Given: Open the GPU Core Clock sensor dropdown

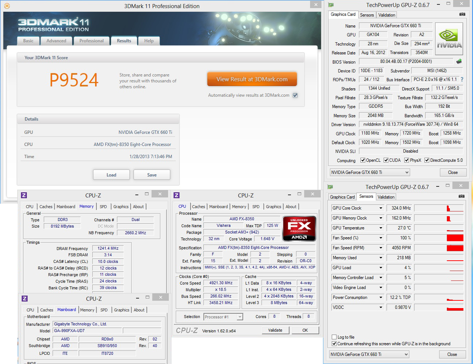Looking at the screenshot, I should point(381,208).
